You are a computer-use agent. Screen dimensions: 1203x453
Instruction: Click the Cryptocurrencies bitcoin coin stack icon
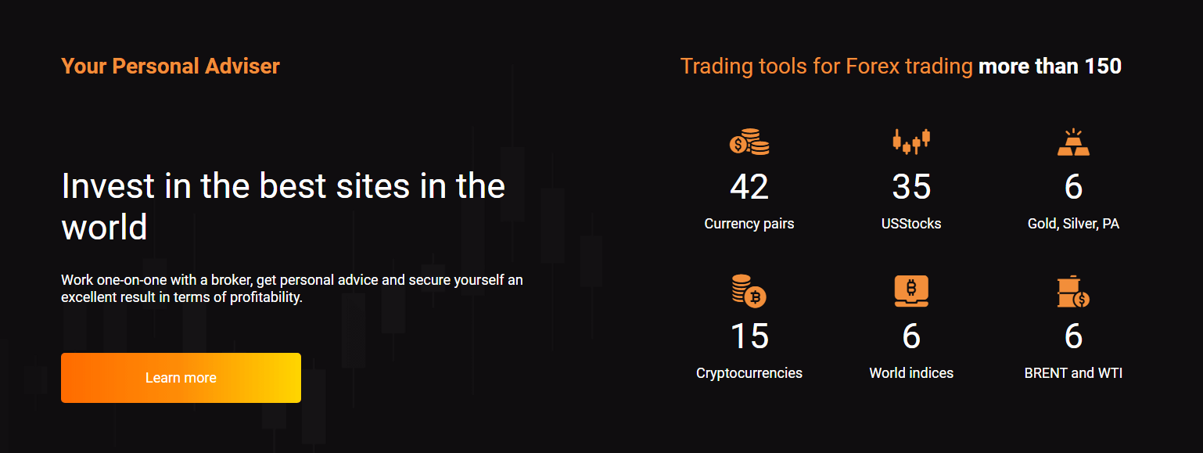coord(749,291)
